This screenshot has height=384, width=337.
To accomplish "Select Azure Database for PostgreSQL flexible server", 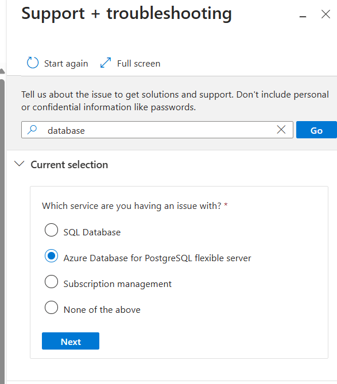I will tap(52, 256).
